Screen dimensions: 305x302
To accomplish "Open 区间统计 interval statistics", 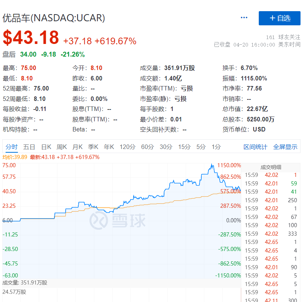I will 256,147.
